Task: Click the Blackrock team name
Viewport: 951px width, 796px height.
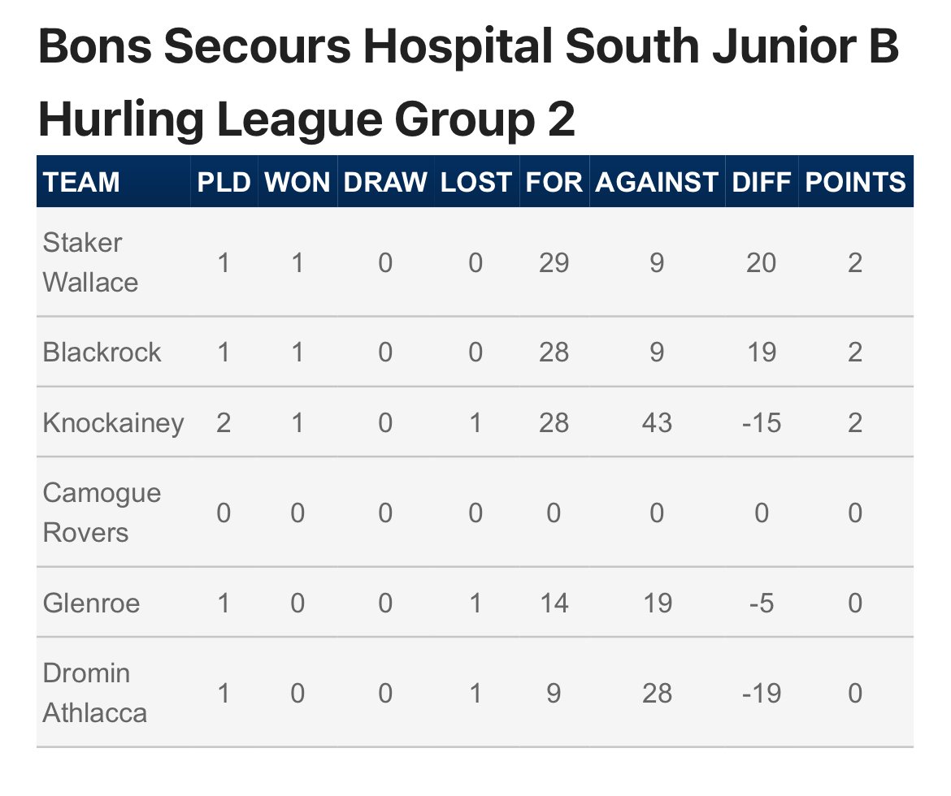Action: [102, 353]
